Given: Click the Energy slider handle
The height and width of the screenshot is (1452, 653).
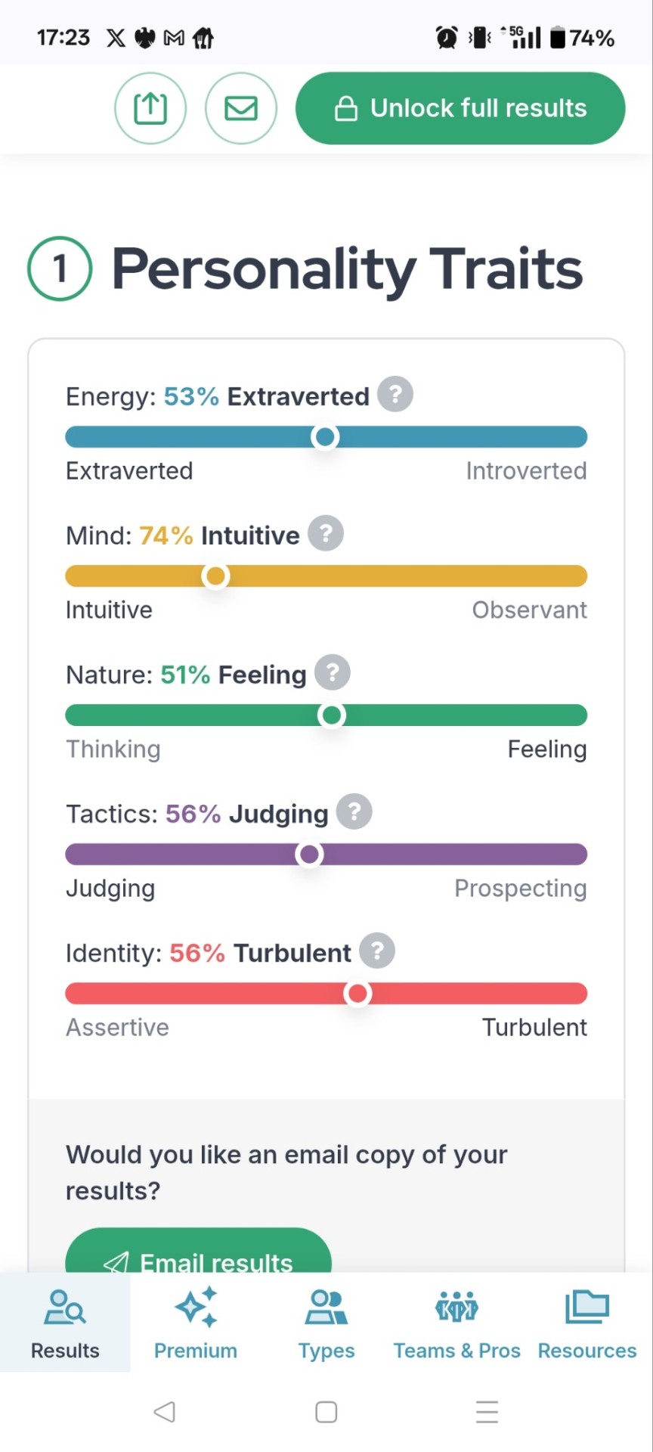Looking at the screenshot, I should tap(325, 436).
